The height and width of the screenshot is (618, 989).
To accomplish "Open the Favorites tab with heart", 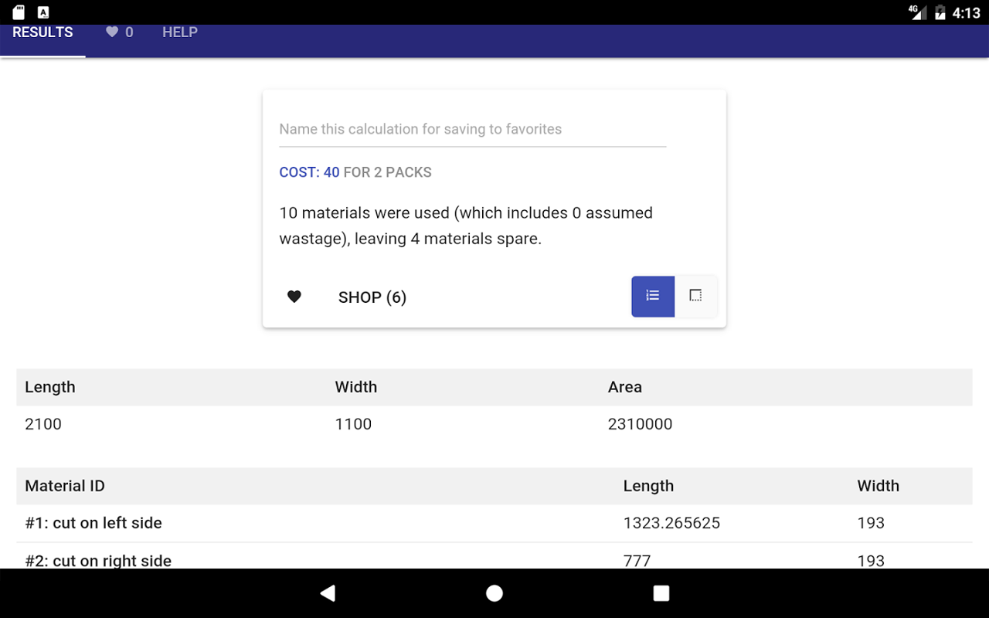I will pyautogui.click(x=120, y=32).
